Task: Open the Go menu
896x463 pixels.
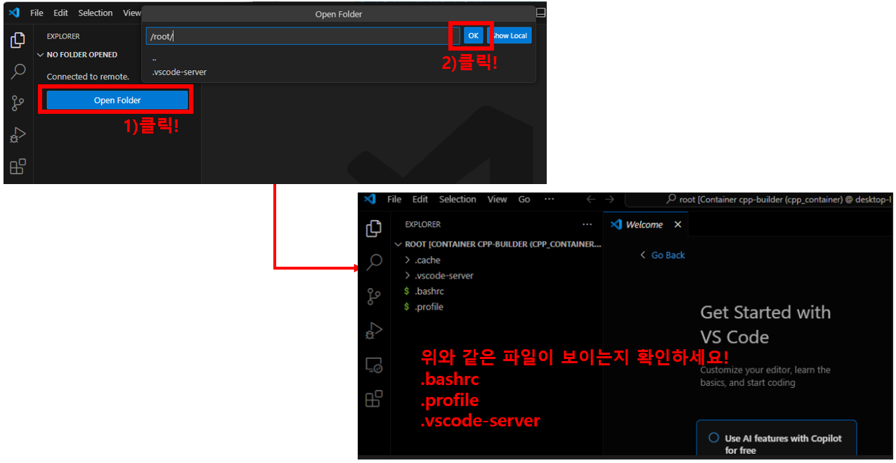Action: (524, 200)
